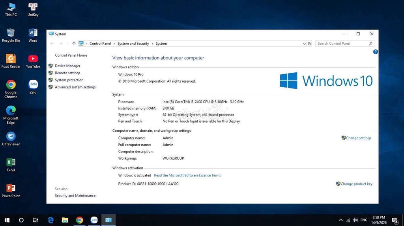Open Security and Maintenance
This screenshot has height=226, width=404.
tap(75, 196)
